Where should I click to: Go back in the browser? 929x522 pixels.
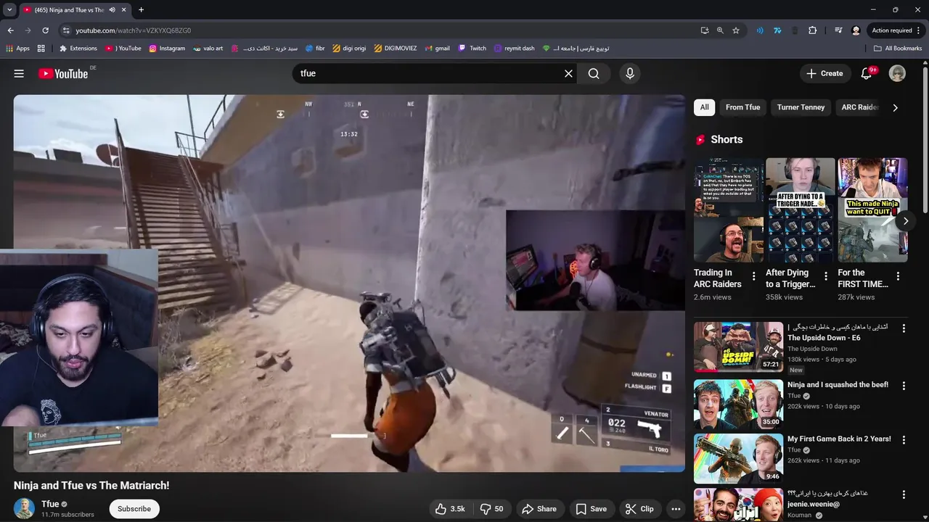10,30
